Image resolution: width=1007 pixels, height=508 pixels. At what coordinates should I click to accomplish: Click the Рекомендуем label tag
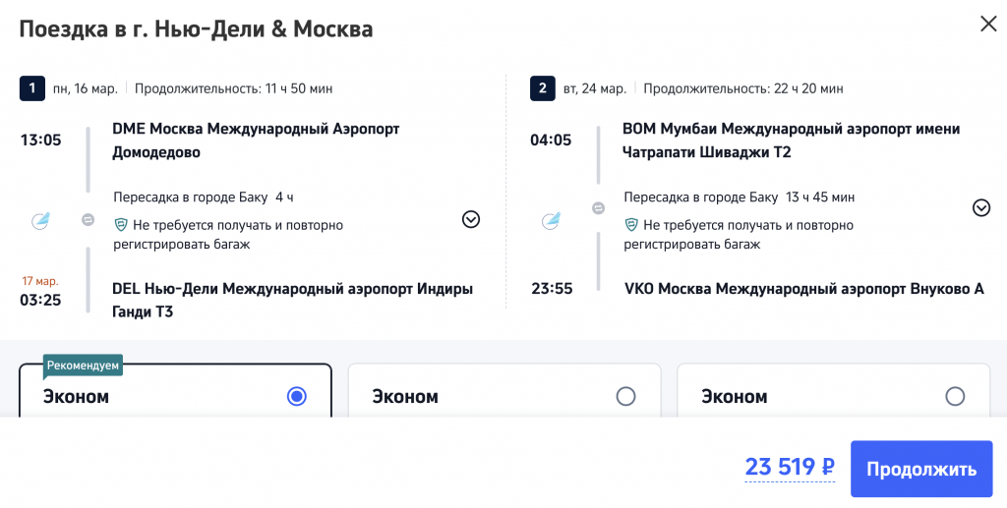83,367
